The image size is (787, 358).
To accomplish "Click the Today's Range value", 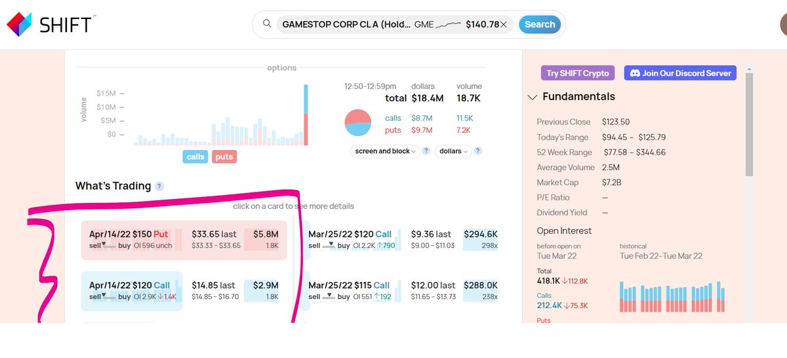I will (x=634, y=137).
